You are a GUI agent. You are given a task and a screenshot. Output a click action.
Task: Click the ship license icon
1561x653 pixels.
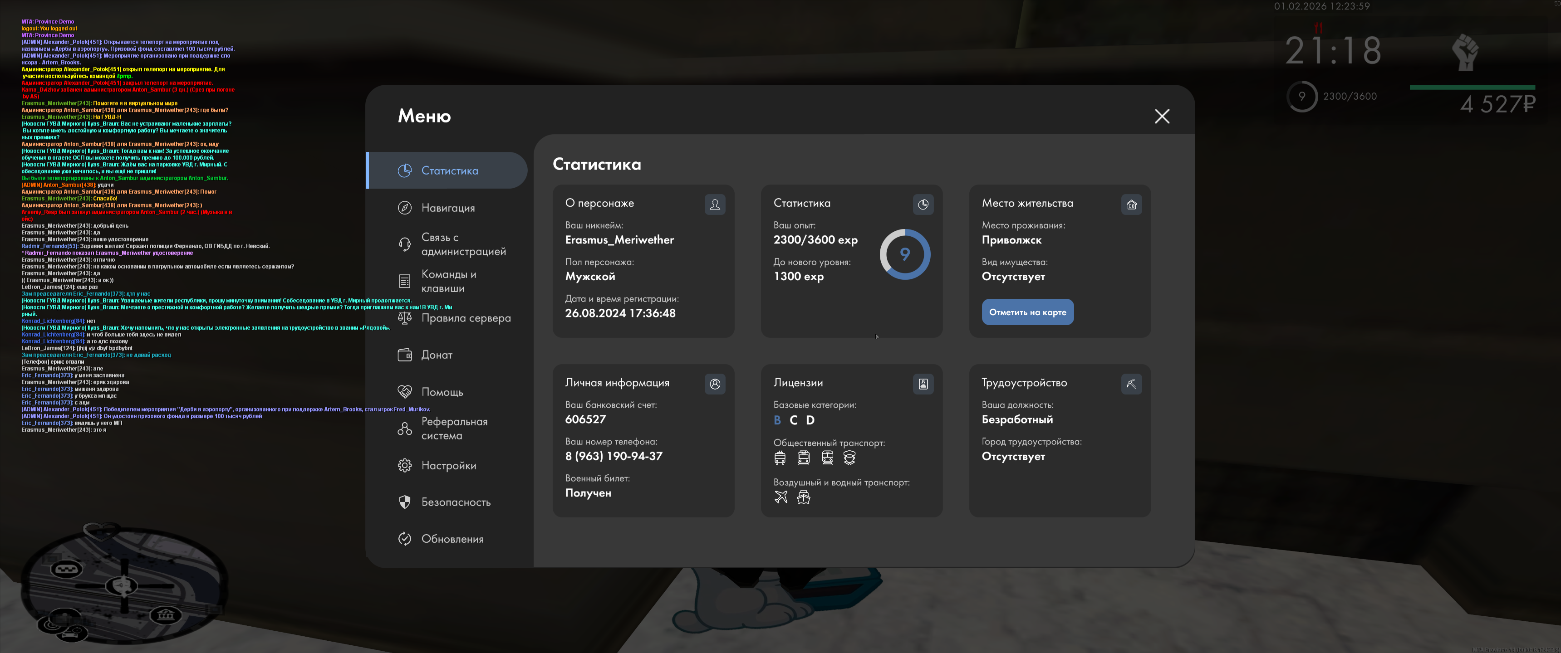tap(804, 497)
